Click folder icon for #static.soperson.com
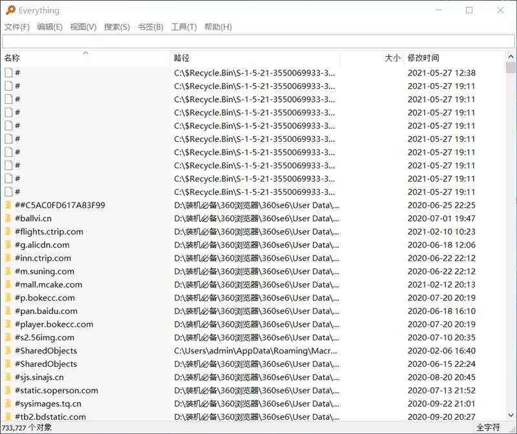Image resolution: width=517 pixels, height=434 pixels. click(8, 390)
